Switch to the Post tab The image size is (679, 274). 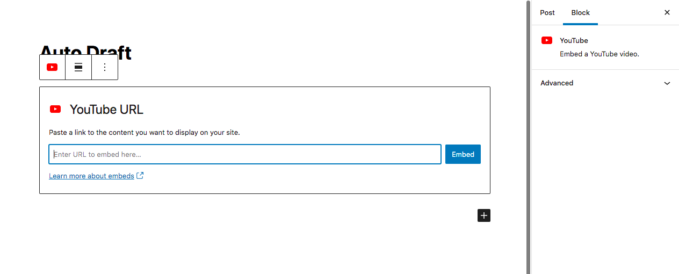547,12
